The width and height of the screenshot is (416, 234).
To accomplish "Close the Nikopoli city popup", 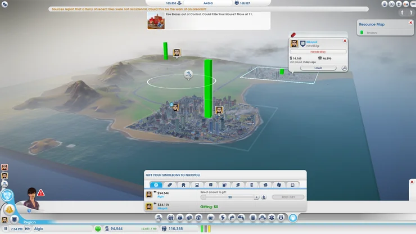I will [x=345, y=41].
